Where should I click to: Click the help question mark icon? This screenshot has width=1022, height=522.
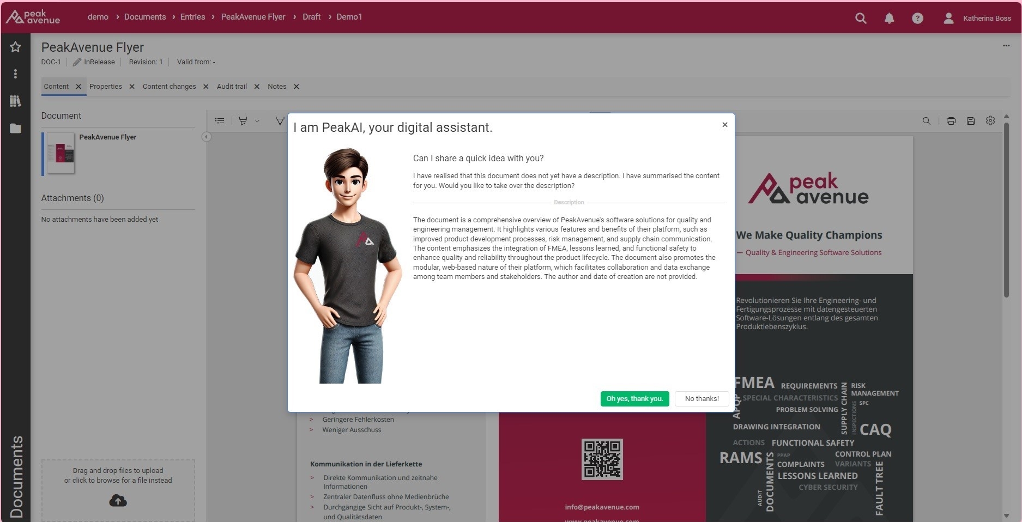[x=917, y=18]
